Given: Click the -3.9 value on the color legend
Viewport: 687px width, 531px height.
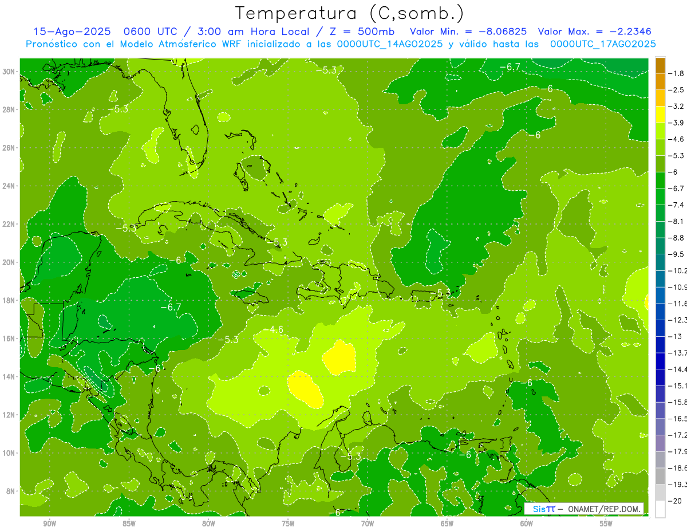Looking at the screenshot, I should coord(677,123).
